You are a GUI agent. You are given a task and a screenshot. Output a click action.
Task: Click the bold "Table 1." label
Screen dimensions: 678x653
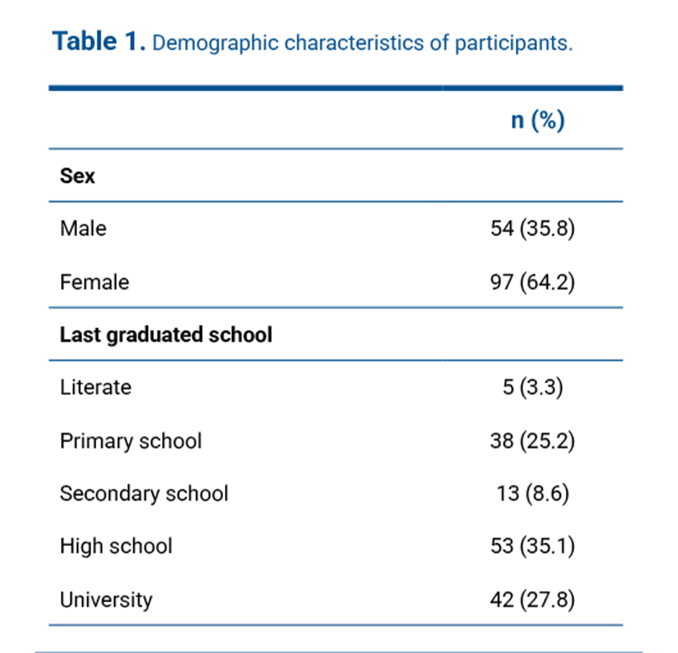pyautogui.click(x=99, y=43)
